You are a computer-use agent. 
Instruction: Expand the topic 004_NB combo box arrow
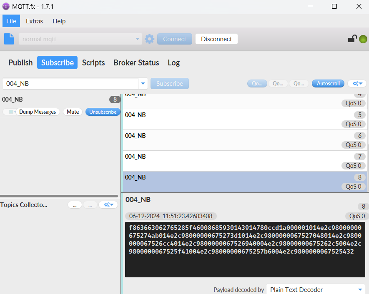pyautogui.click(x=143, y=84)
